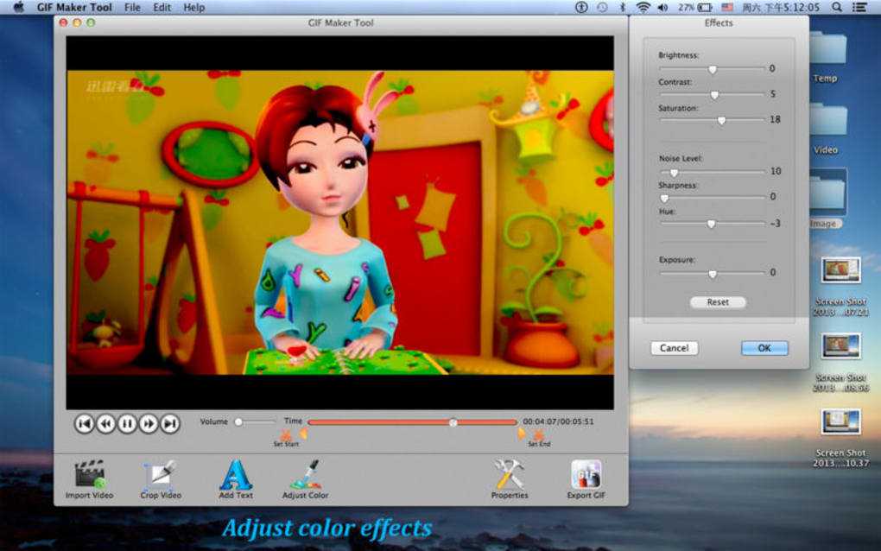Click the video preview frame

(x=340, y=223)
